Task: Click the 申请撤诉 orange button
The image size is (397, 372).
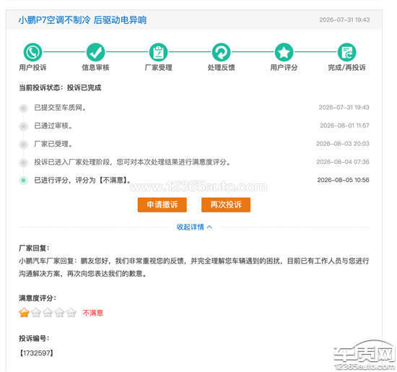Action: click(162, 204)
